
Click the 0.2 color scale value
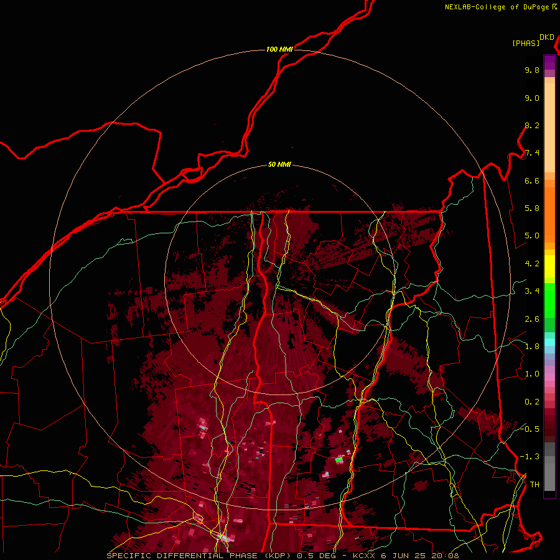(532, 402)
